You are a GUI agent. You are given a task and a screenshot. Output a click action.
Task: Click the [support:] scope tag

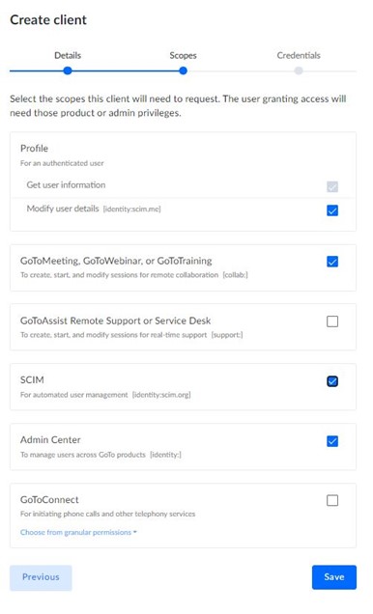227,335
